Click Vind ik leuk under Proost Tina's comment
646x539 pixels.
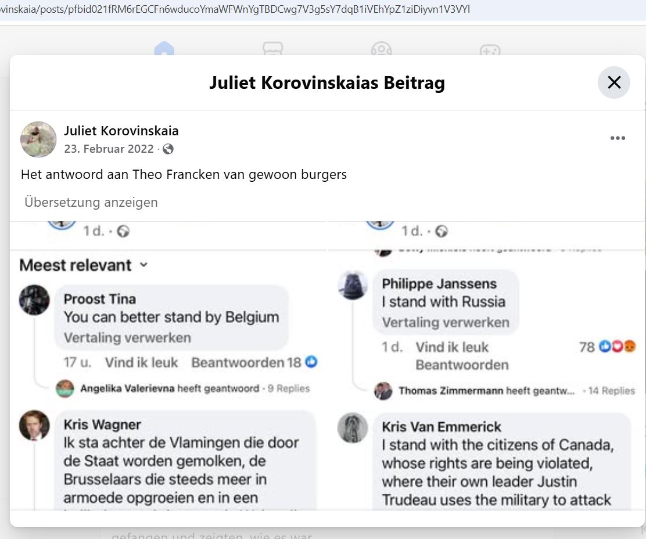tap(141, 362)
